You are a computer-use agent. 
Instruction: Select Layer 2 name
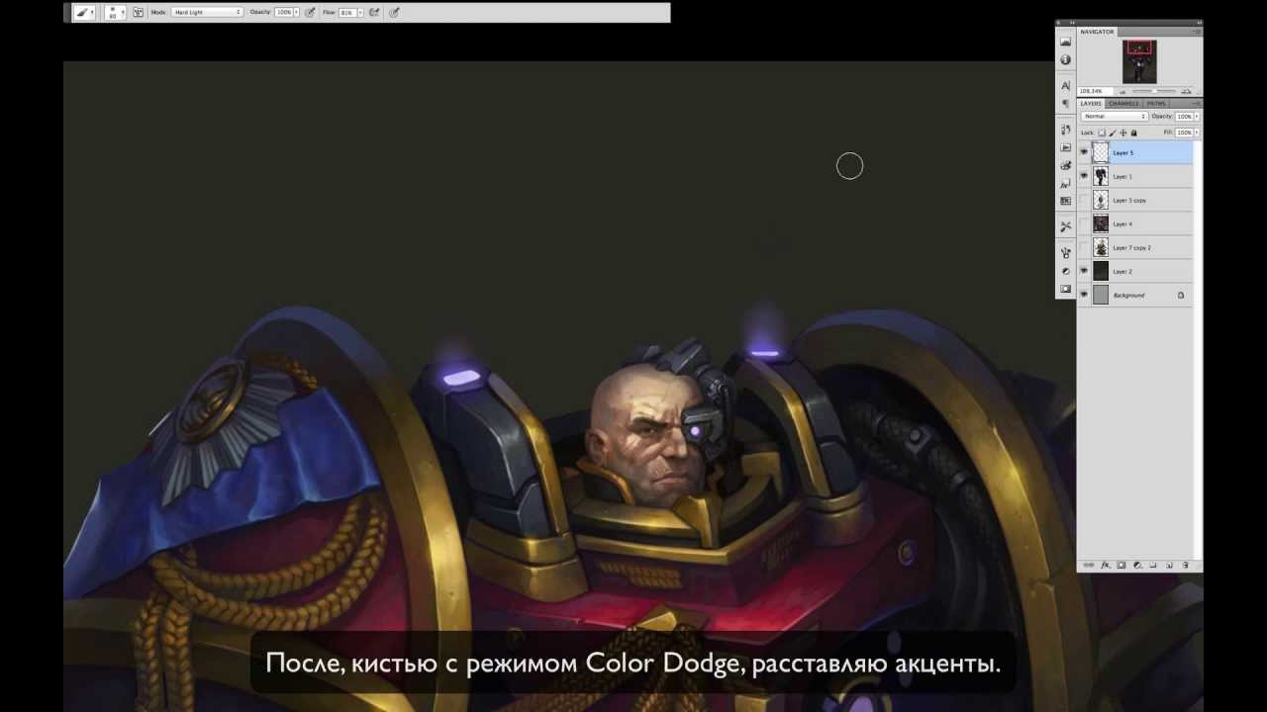click(1122, 272)
